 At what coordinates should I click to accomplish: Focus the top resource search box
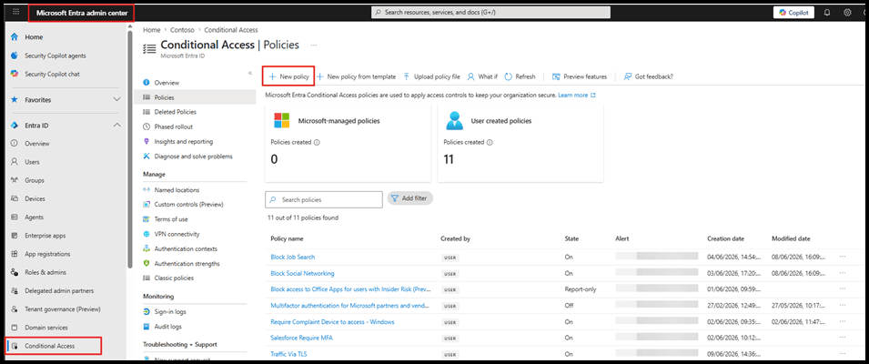tap(490, 12)
